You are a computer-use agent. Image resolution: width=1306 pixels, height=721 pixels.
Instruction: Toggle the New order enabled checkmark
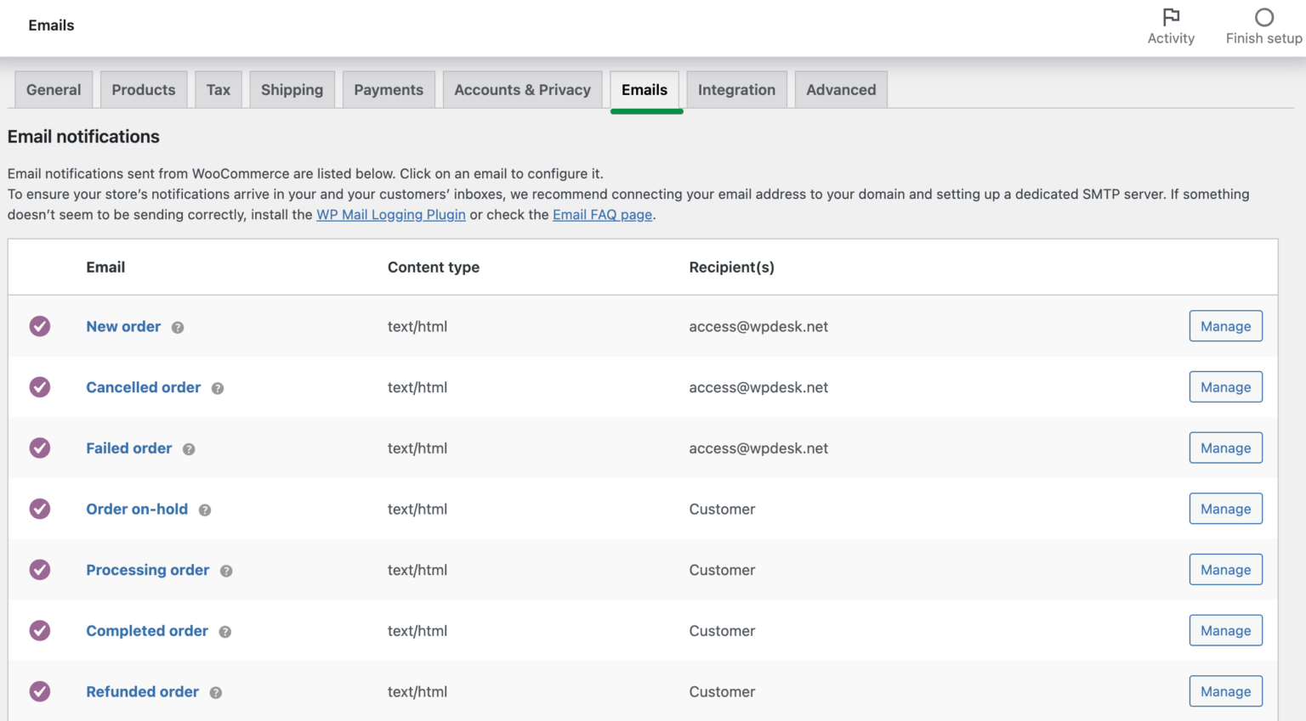39,326
